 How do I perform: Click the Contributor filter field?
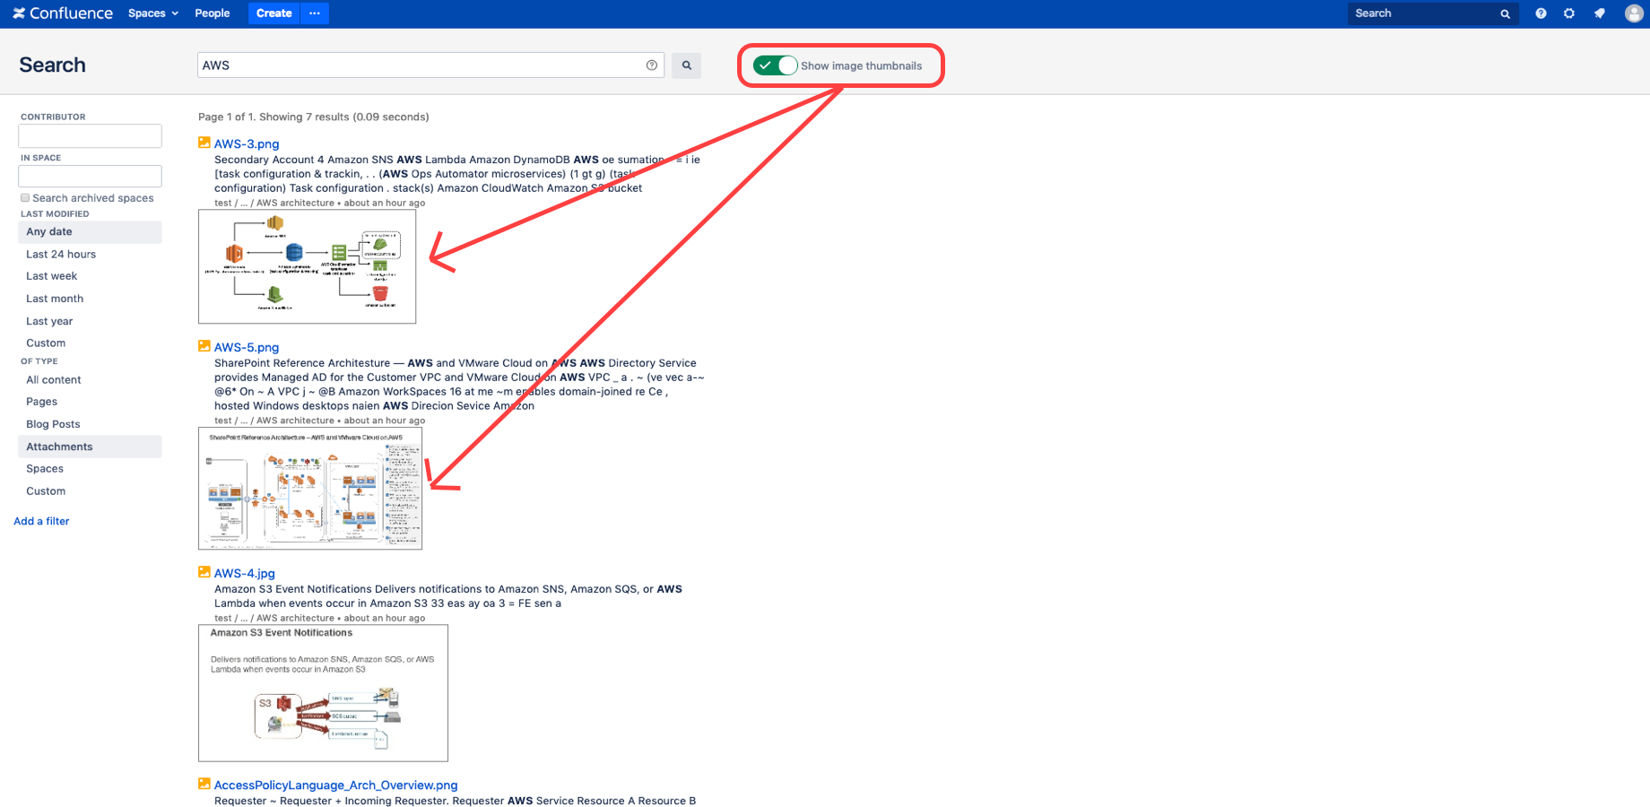[90, 136]
